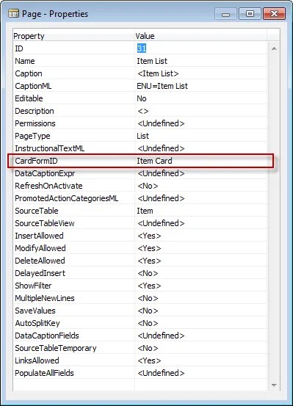
Task: Close the Page - Properties window
Action: point(274,14)
